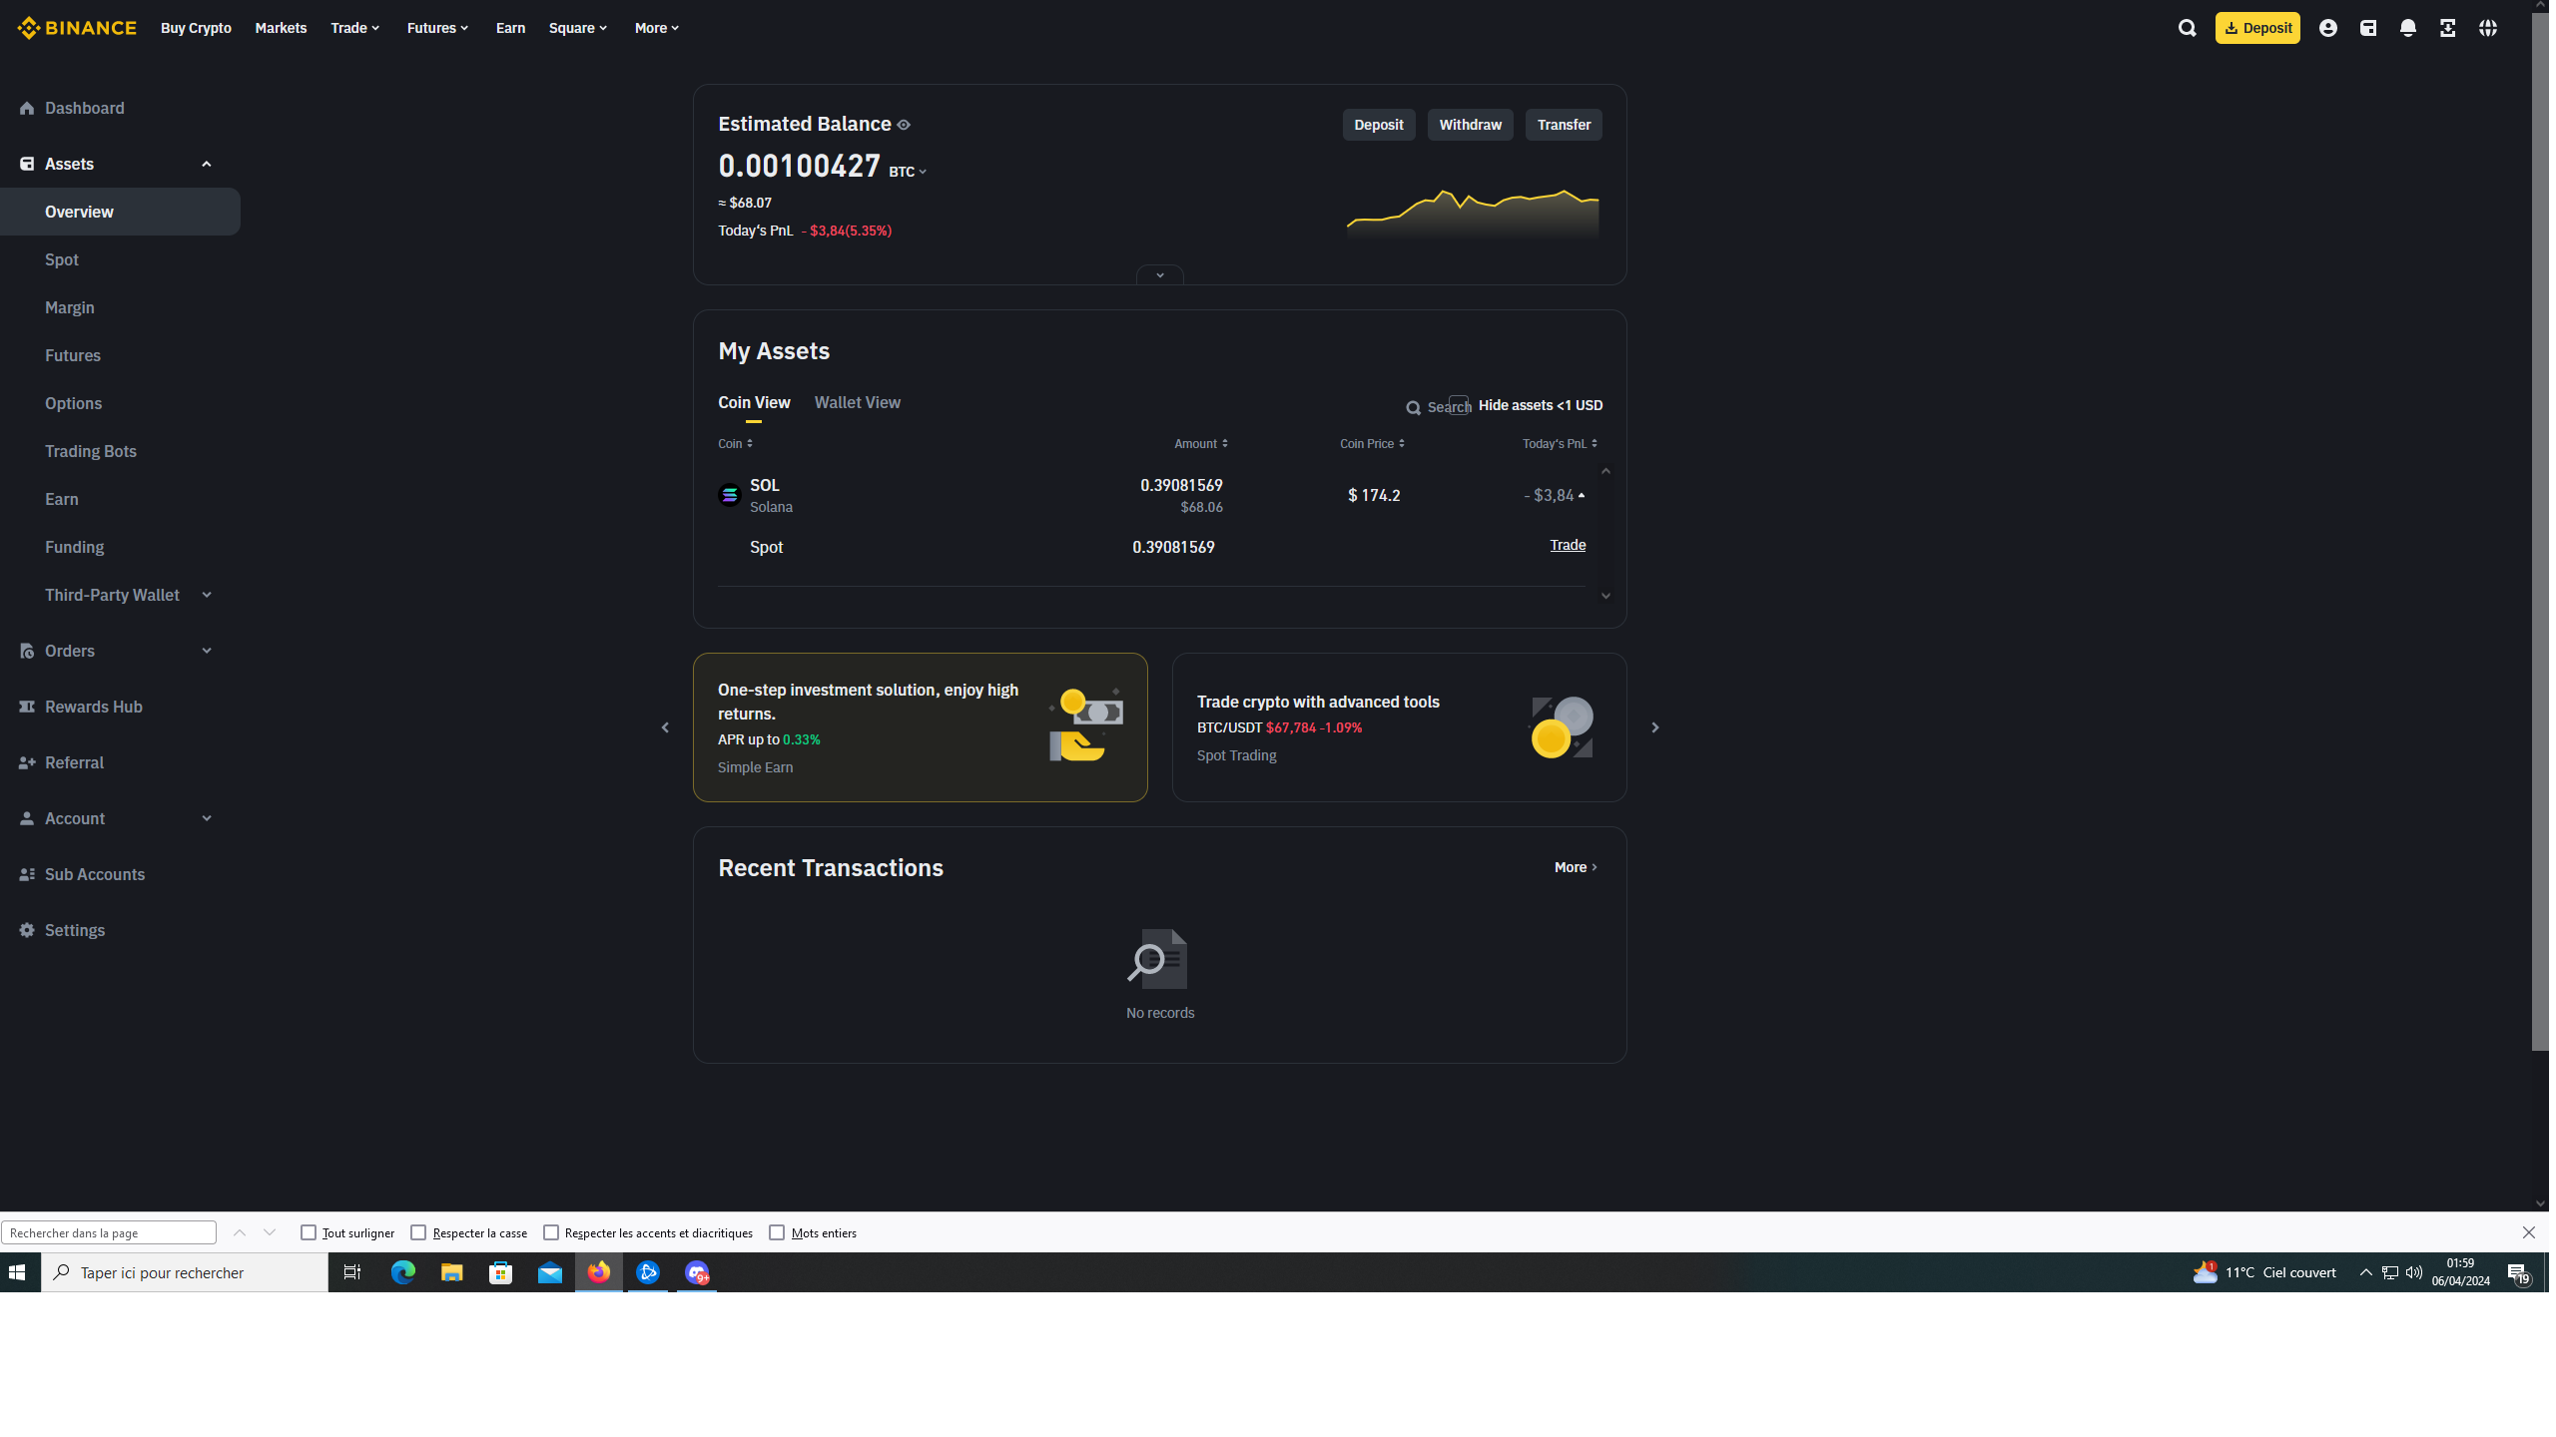Open Microsoft Edge in taskbar

coord(402,1272)
